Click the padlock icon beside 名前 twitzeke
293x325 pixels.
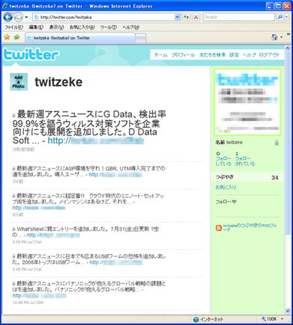(x=277, y=143)
